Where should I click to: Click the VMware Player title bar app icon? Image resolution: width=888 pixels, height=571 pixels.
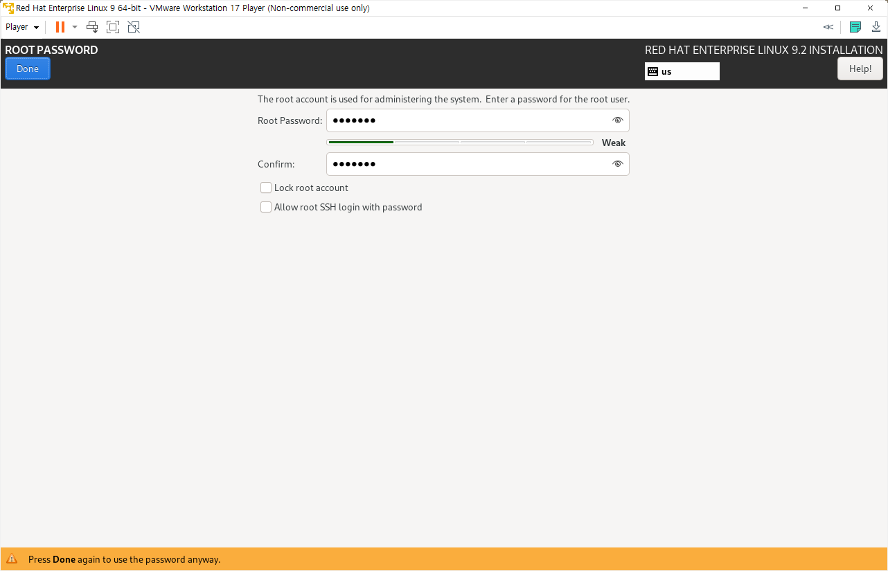(8, 8)
